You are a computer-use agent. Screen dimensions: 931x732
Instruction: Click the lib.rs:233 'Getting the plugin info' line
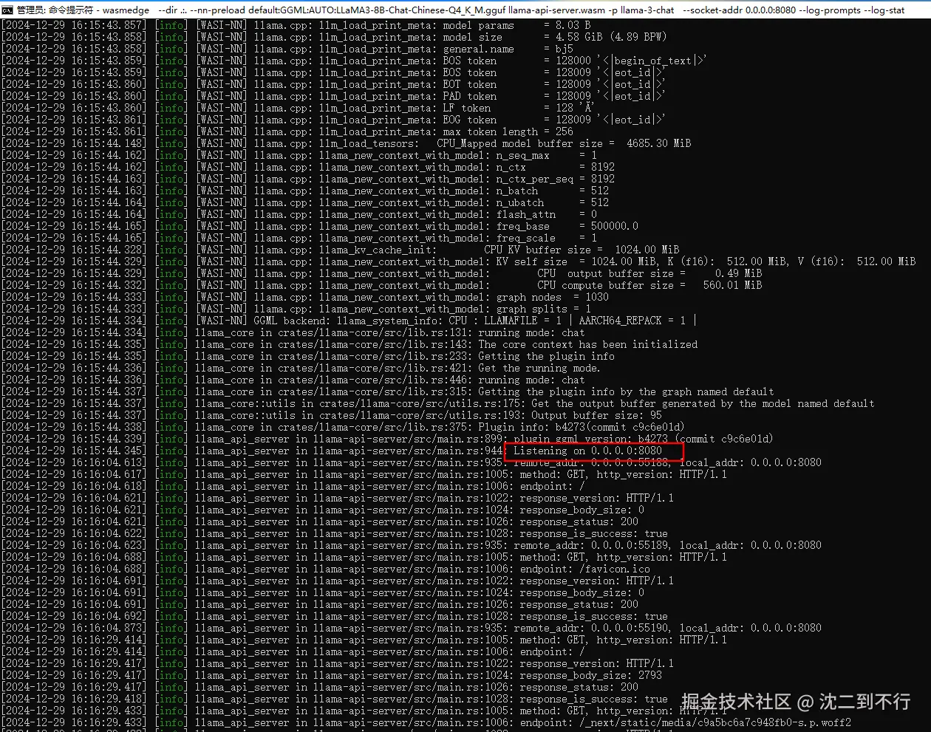point(308,356)
